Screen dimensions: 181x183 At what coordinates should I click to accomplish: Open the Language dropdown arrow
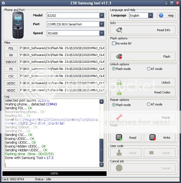[150, 15]
